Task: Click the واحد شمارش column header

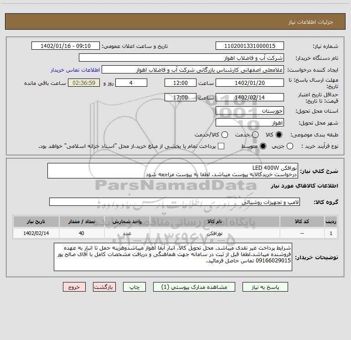Action: click(127, 221)
